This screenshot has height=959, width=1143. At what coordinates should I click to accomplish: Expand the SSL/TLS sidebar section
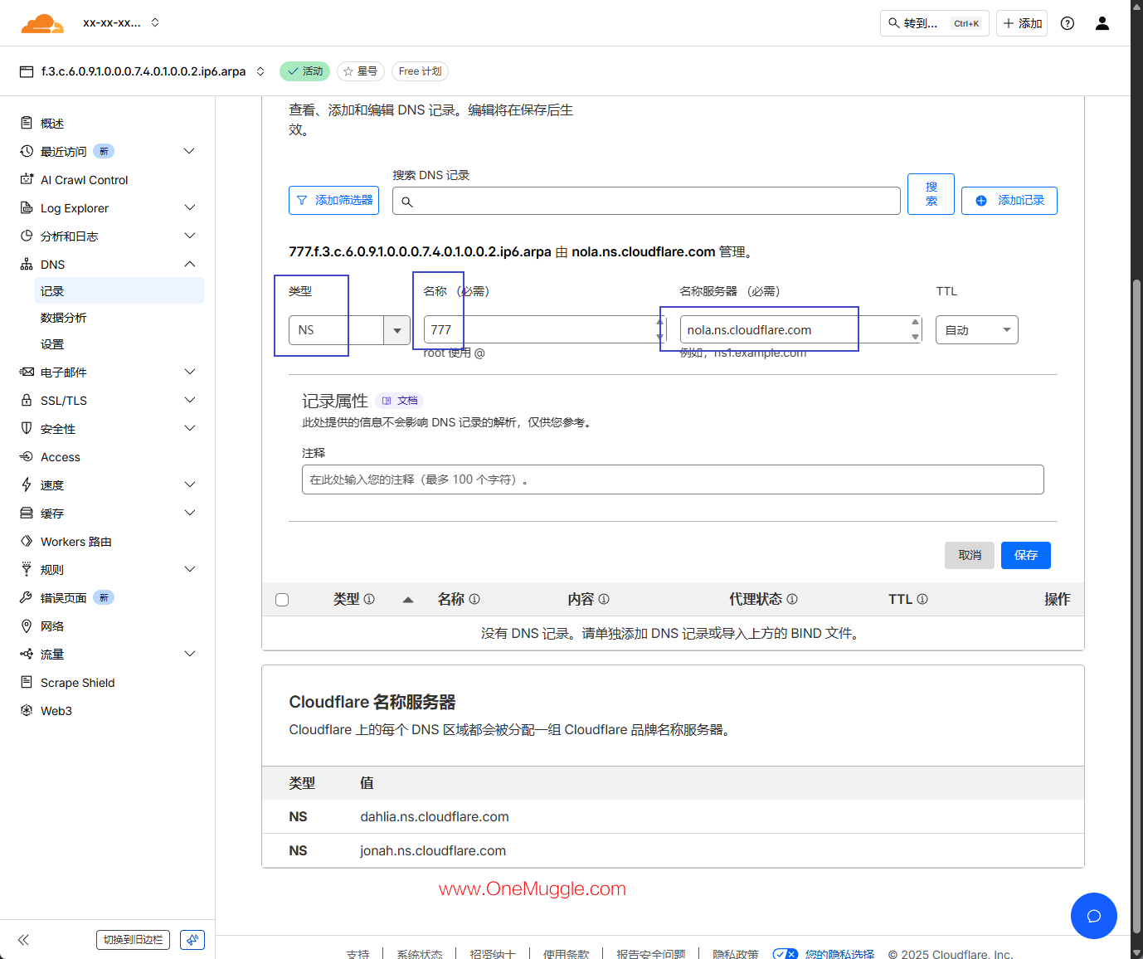tap(190, 400)
